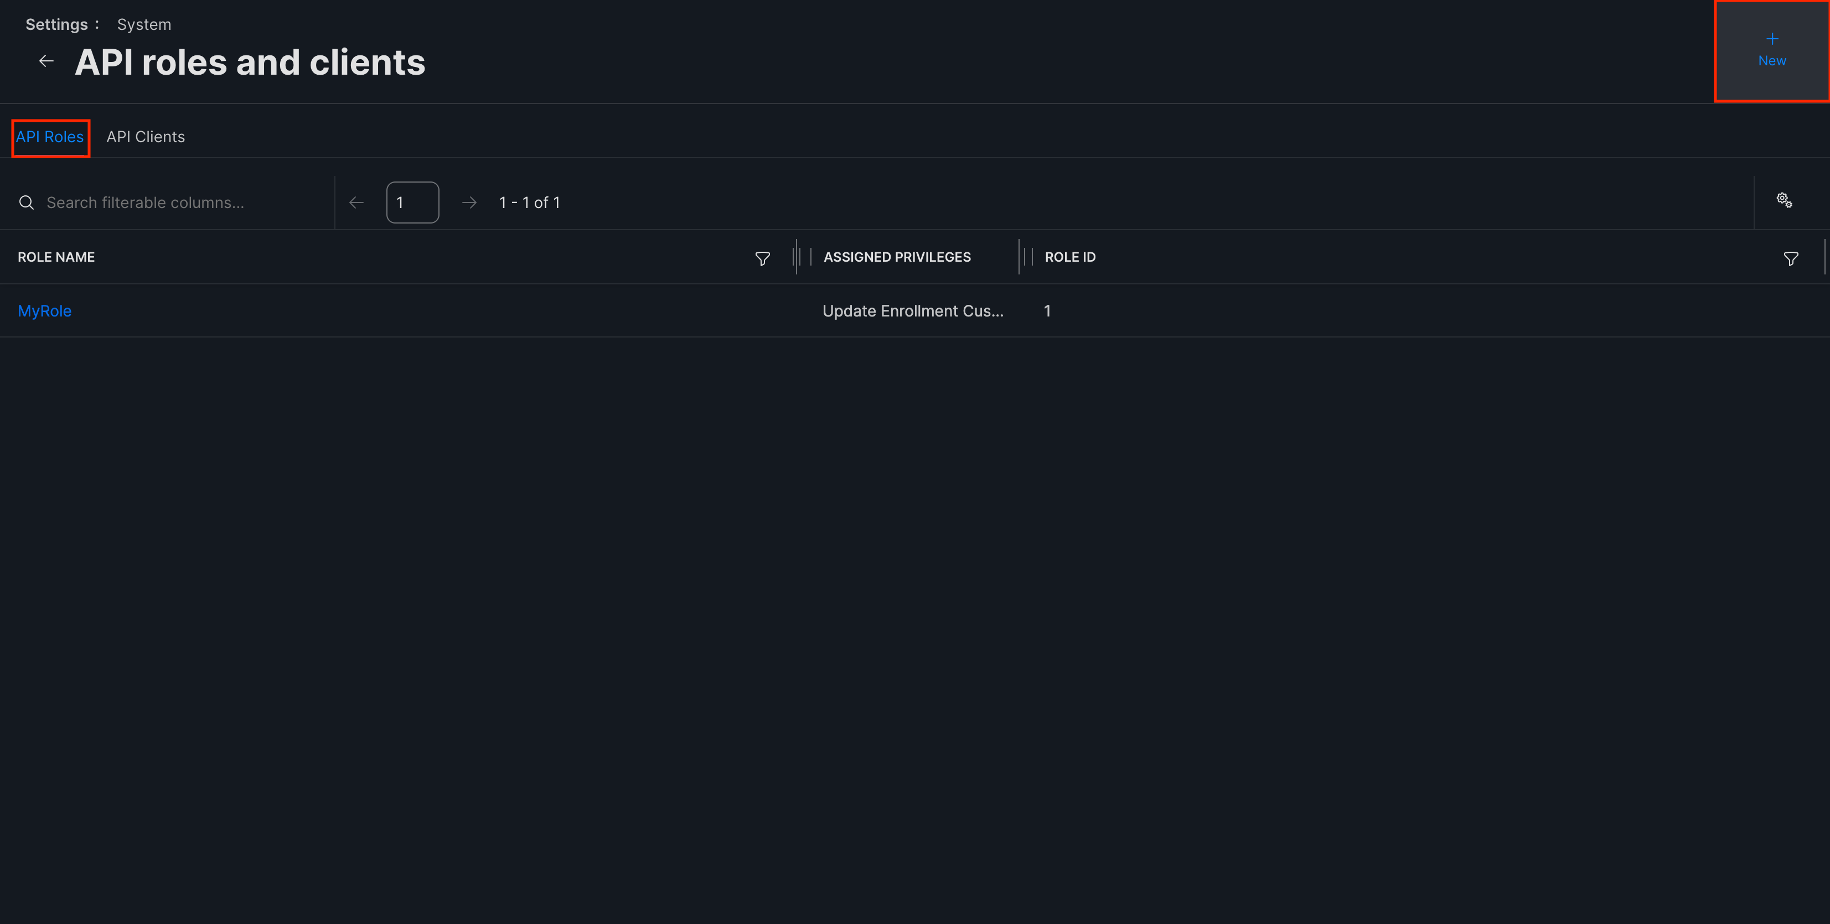Switch to the API Clients tab
This screenshot has width=1830, height=924.
click(x=146, y=137)
